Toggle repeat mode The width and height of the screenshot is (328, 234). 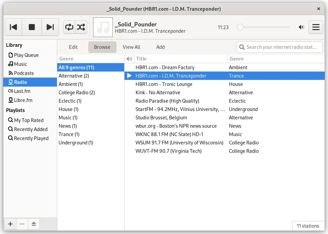tap(69, 27)
